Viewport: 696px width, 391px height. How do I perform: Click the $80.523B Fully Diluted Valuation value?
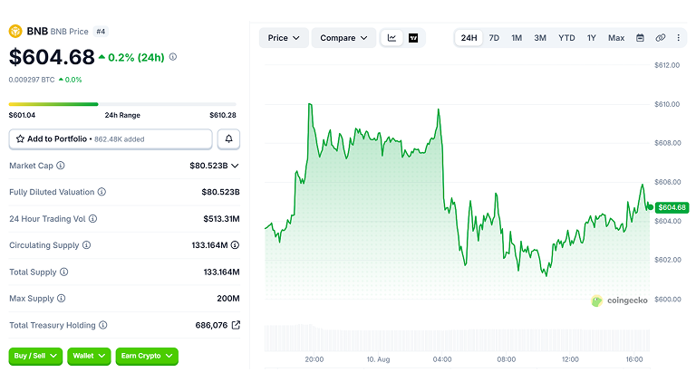220,192
